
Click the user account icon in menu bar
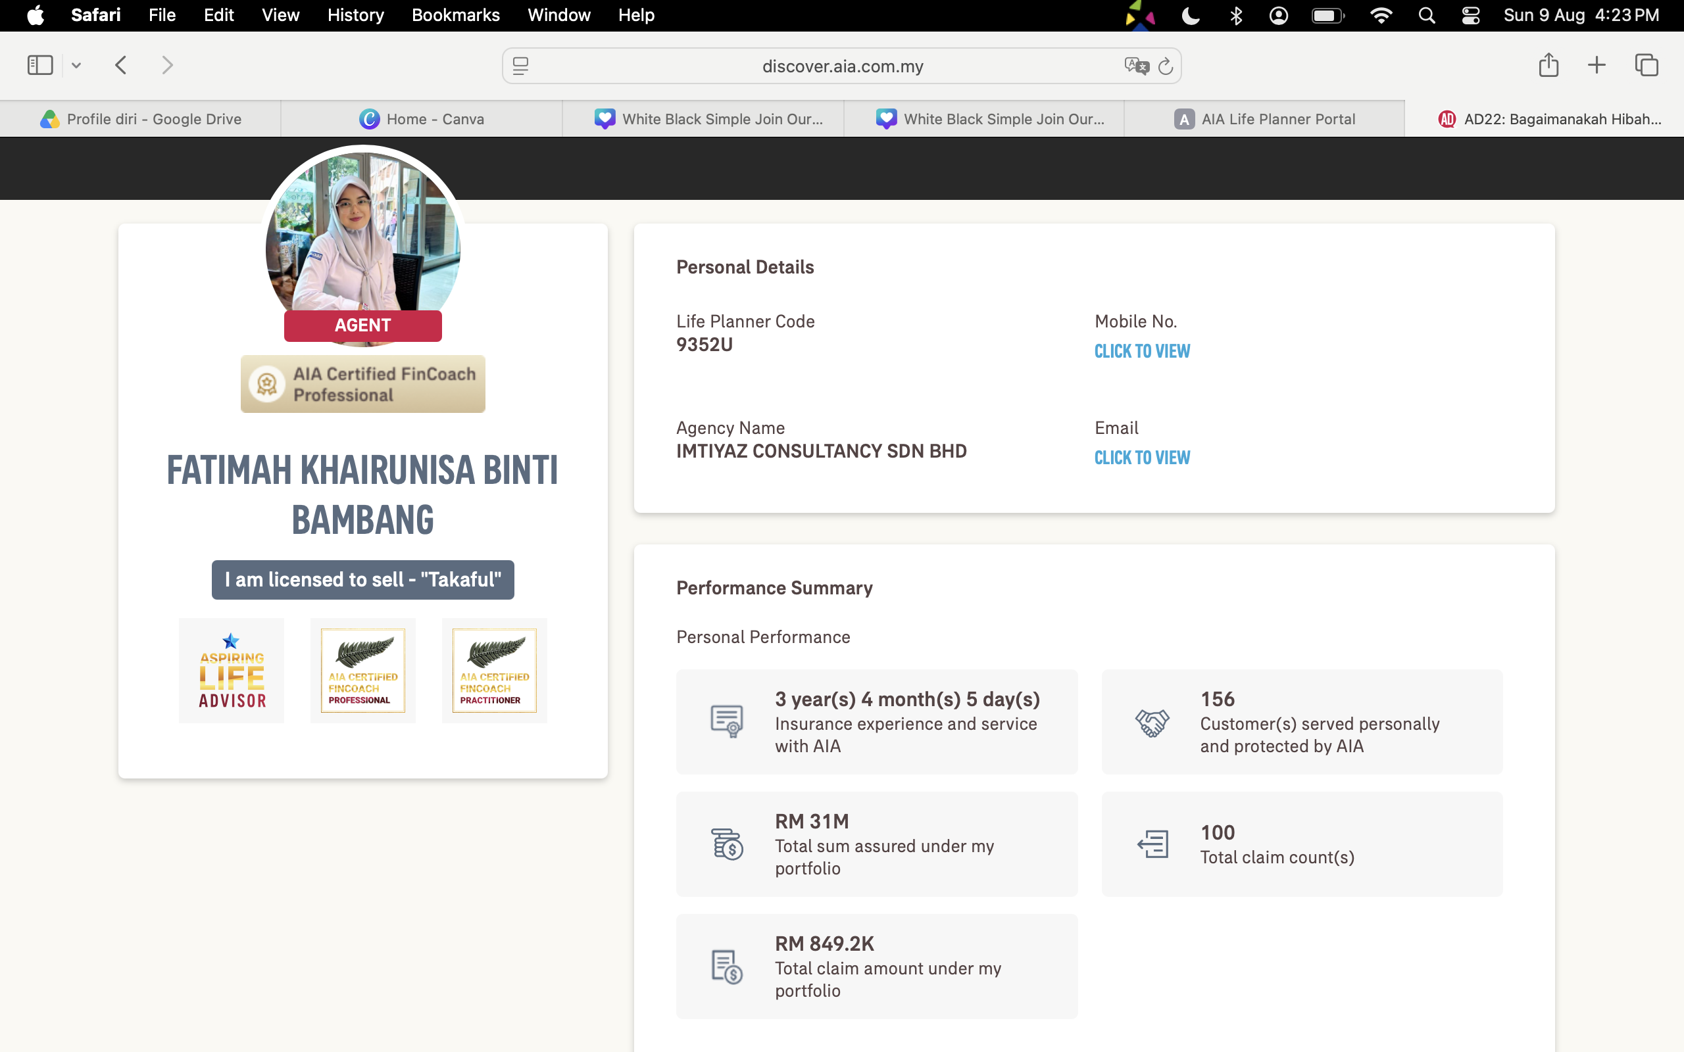pyautogui.click(x=1278, y=15)
